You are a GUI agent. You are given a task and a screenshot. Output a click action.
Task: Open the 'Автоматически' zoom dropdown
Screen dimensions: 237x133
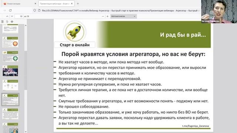point(123,16)
